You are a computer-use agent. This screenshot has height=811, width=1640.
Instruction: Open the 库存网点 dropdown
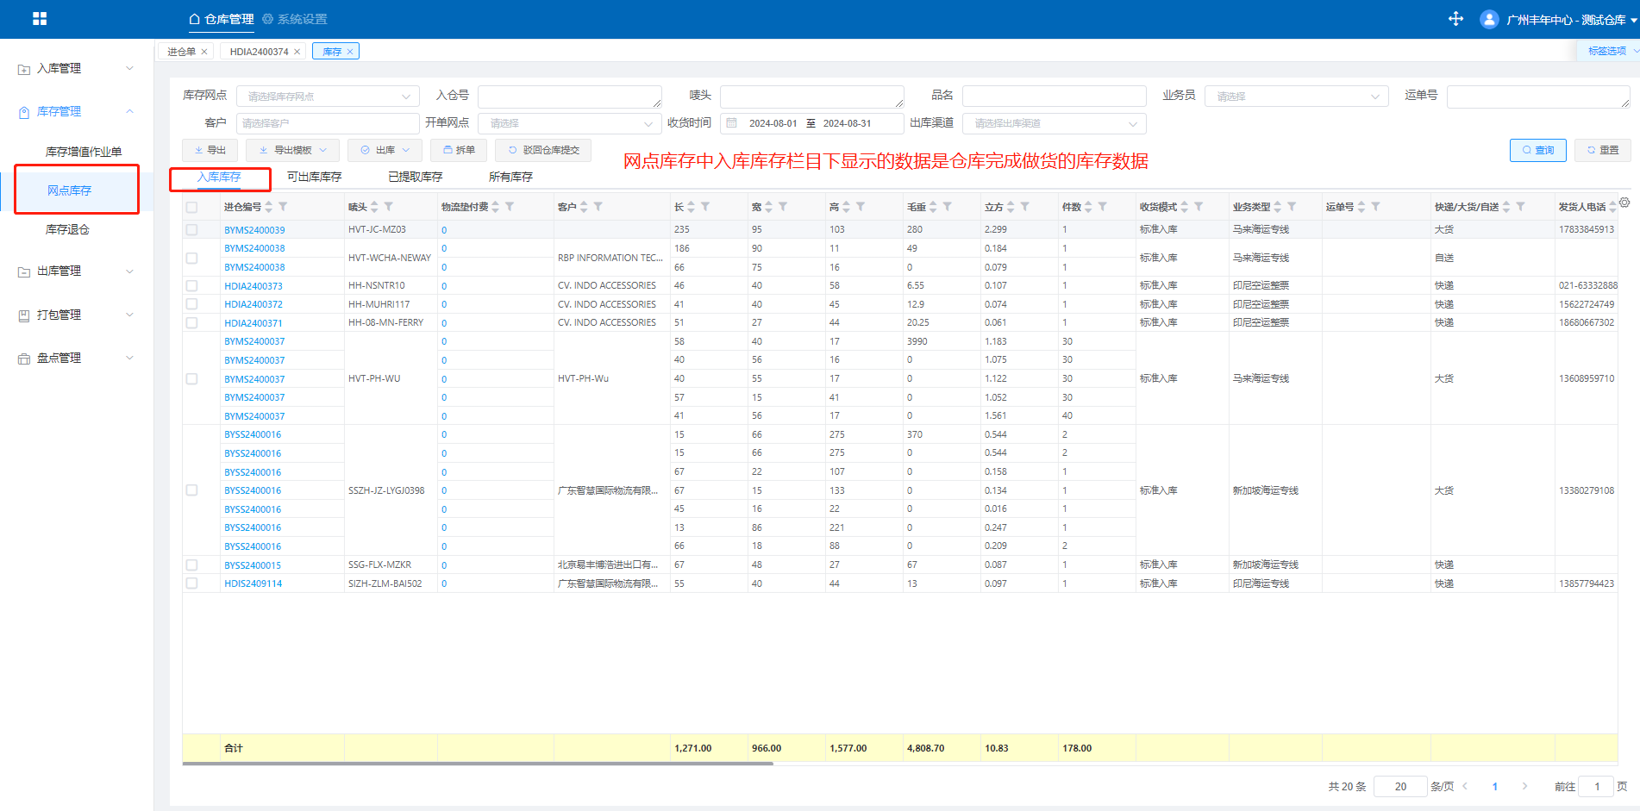328,97
